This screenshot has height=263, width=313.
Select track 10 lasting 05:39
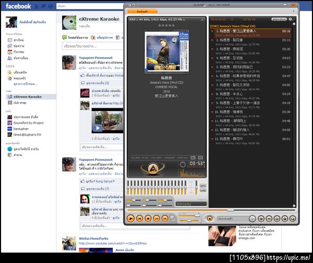(x=251, y=114)
